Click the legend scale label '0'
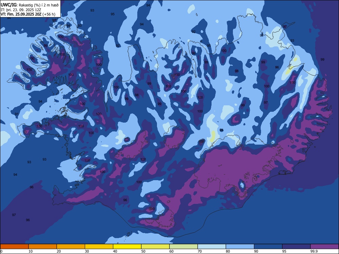 pyautogui.click(x=1, y=251)
